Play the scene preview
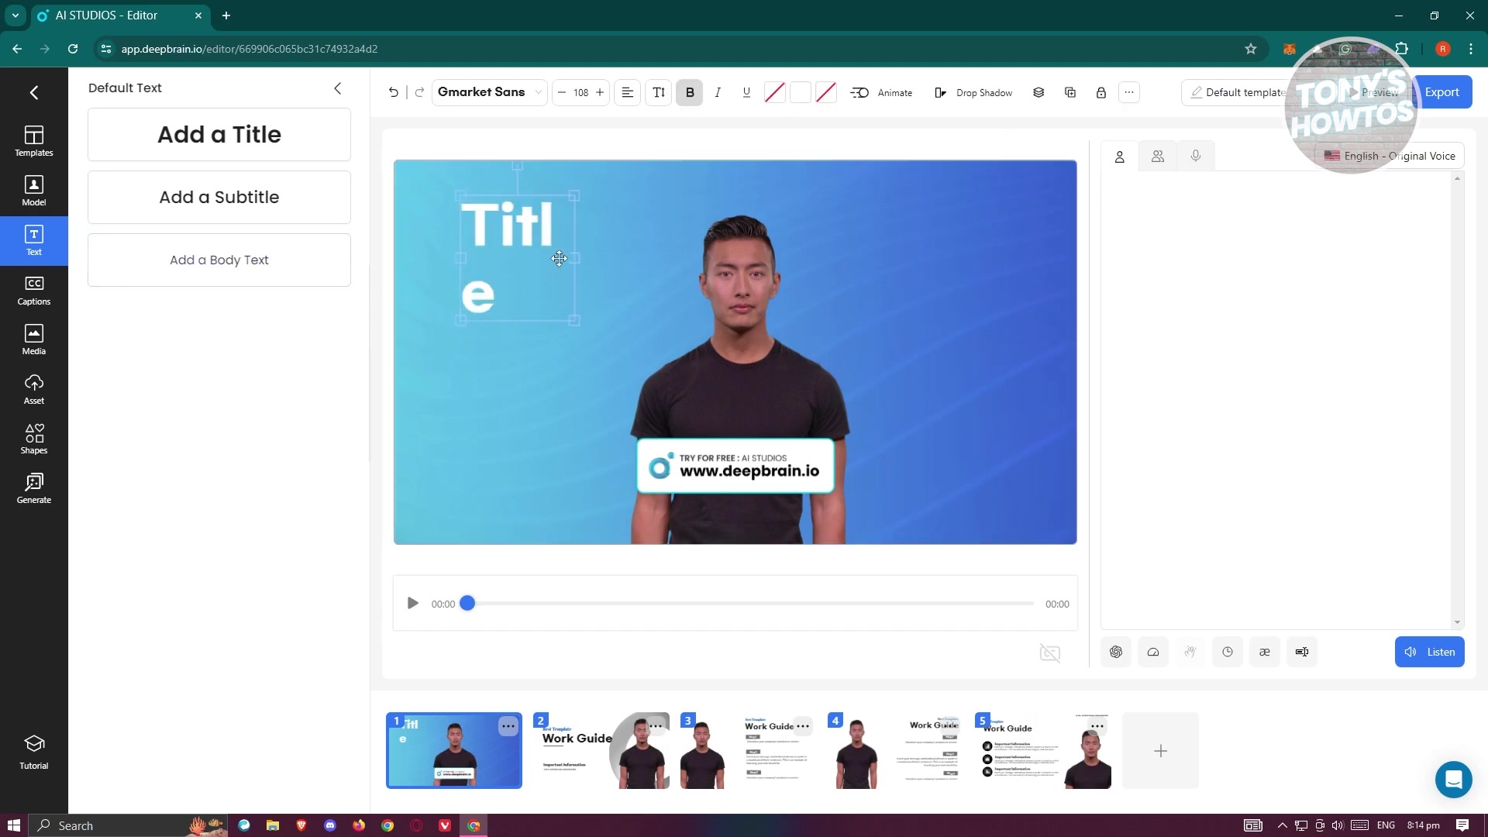Viewport: 1488px width, 837px height. point(413,604)
